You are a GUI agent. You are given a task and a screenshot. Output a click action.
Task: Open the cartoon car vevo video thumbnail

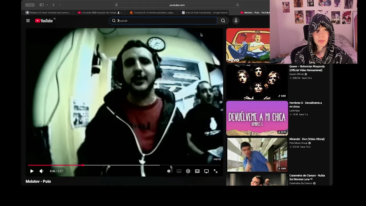point(248,45)
